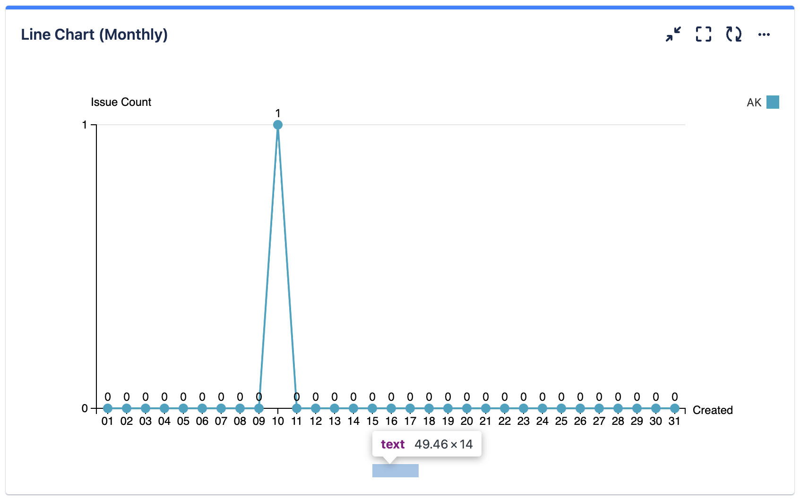Hide the AK line via its legend entry

coord(753,101)
